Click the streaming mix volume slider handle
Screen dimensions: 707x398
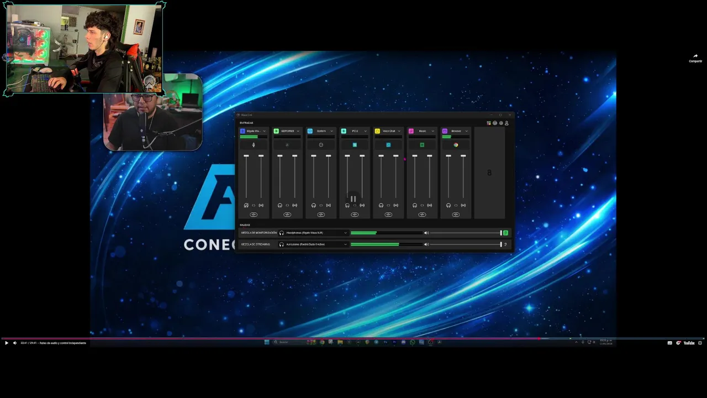501,244
